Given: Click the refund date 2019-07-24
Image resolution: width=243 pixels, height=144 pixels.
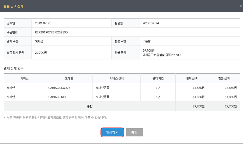Looking at the screenshot, I should [151, 23].
